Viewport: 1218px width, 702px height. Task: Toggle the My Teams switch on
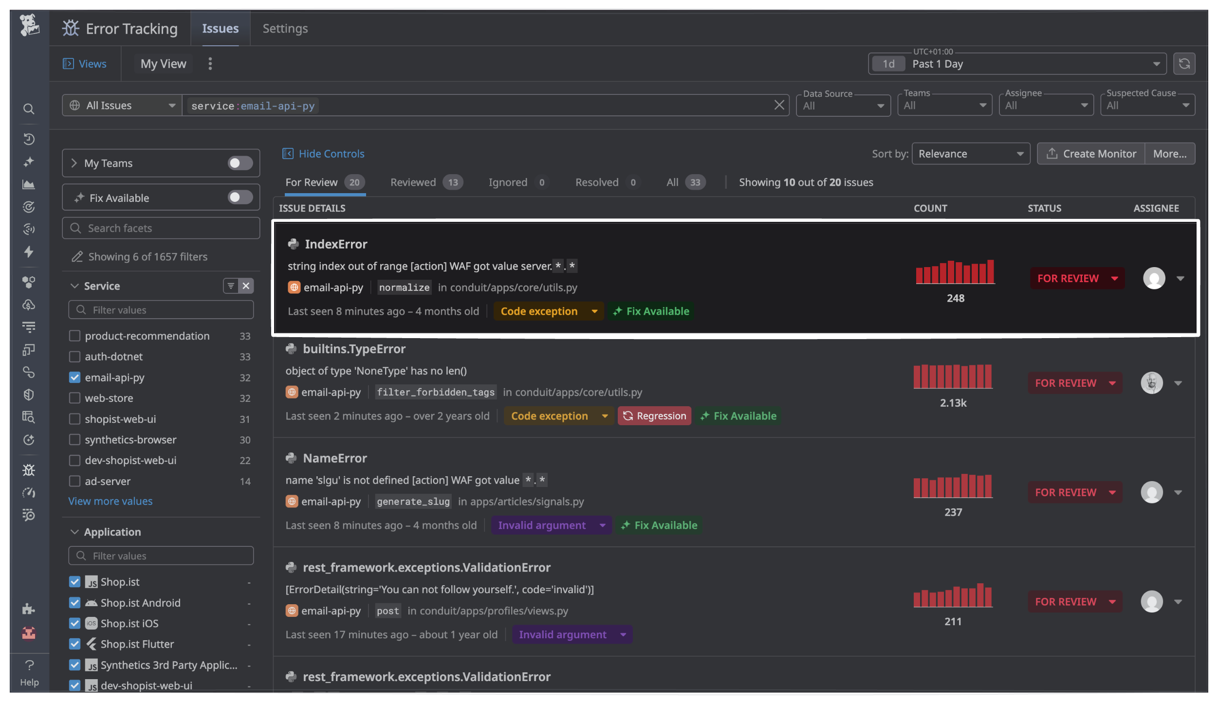point(240,163)
